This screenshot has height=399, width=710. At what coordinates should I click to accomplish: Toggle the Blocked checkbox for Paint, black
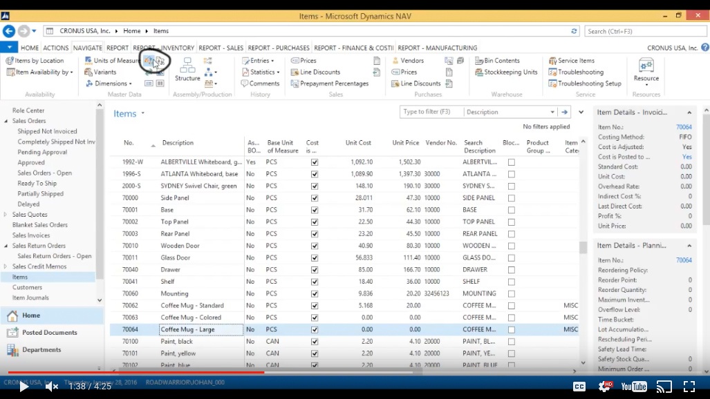click(x=511, y=342)
